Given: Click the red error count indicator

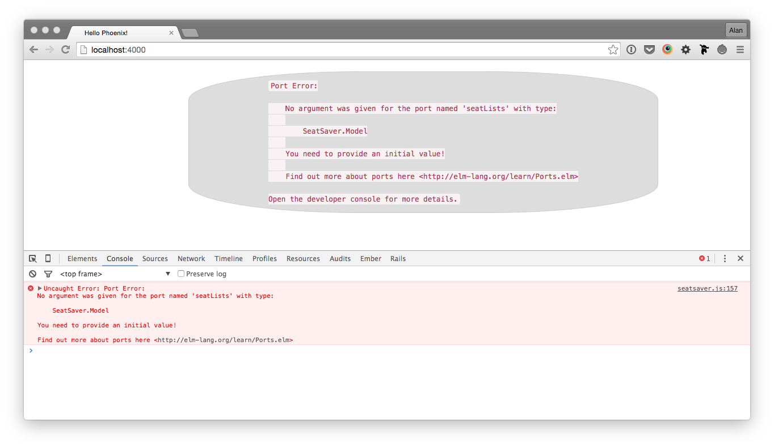Looking at the screenshot, I should pyautogui.click(x=704, y=259).
